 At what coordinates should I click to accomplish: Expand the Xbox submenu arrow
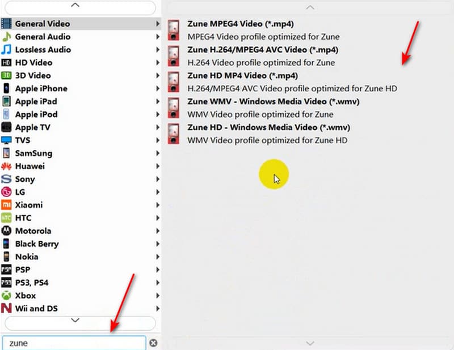point(158,296)
